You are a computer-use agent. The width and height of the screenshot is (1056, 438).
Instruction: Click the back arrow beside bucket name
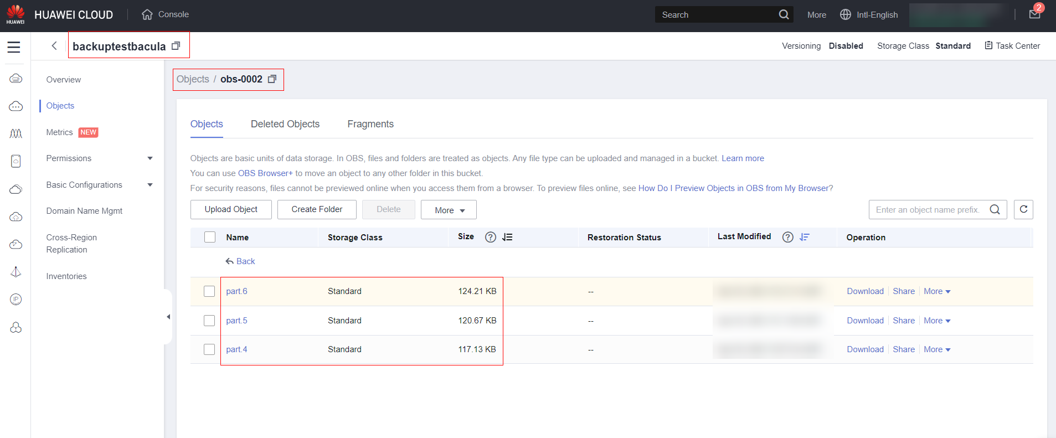pos(54,46)
